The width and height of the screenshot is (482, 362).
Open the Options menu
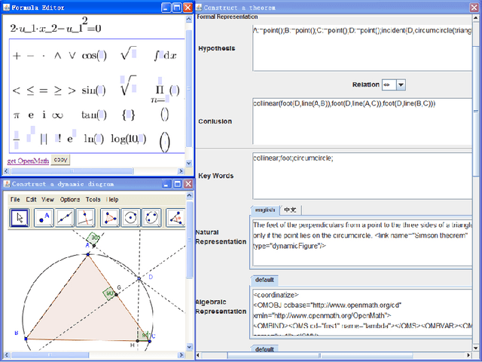[x=70, y=199]
